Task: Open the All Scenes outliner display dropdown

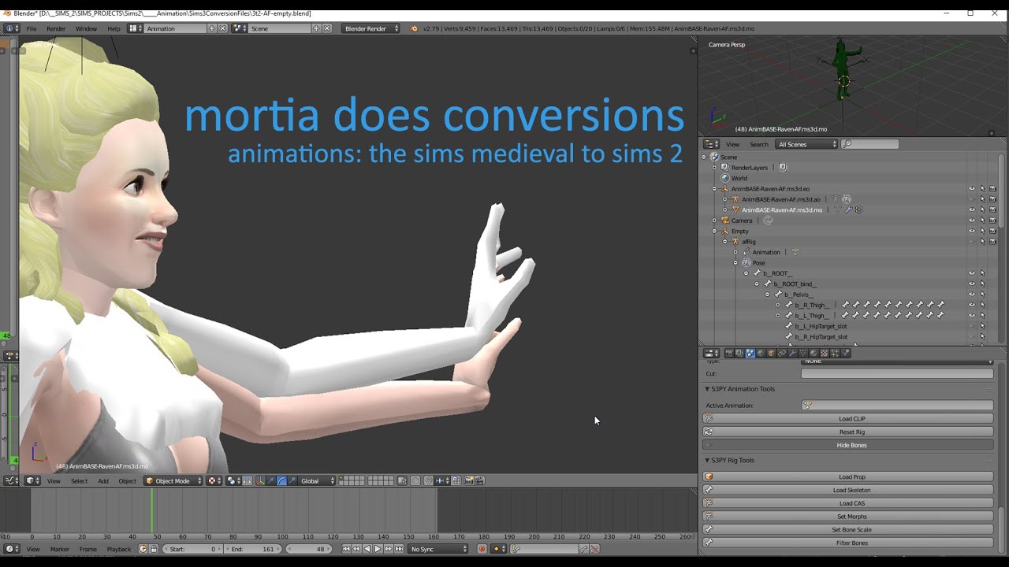Action: (807, 144)
